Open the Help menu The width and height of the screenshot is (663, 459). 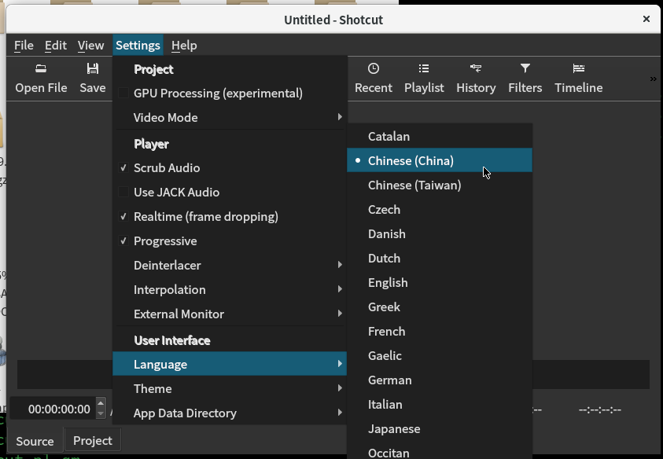coord(184,45)
